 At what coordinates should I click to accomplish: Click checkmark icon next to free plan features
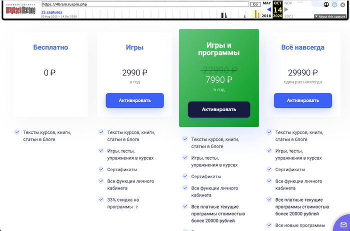pyautogui.click(x=17, y=132)
